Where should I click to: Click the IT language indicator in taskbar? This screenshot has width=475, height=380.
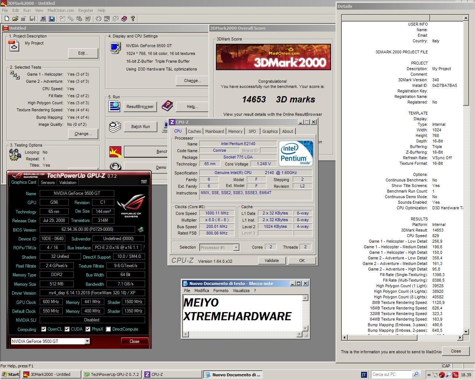364,375
